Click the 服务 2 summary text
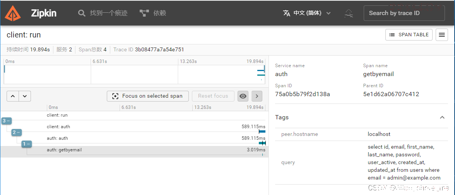Image resolution: width=455 pixels, height=195 pixels. 64,49
